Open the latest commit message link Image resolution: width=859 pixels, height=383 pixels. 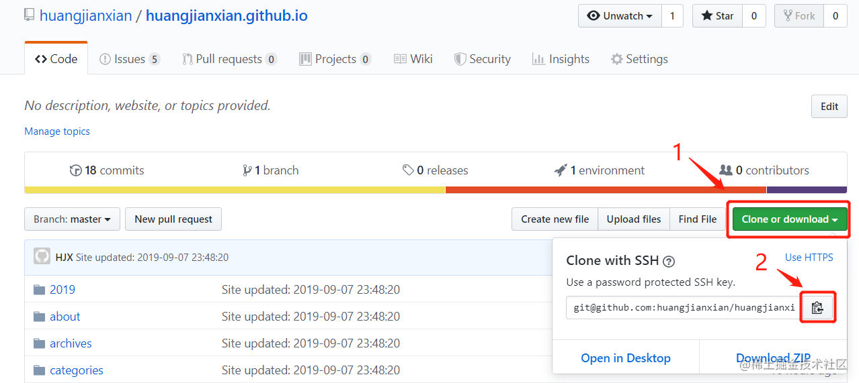(152, 258)
